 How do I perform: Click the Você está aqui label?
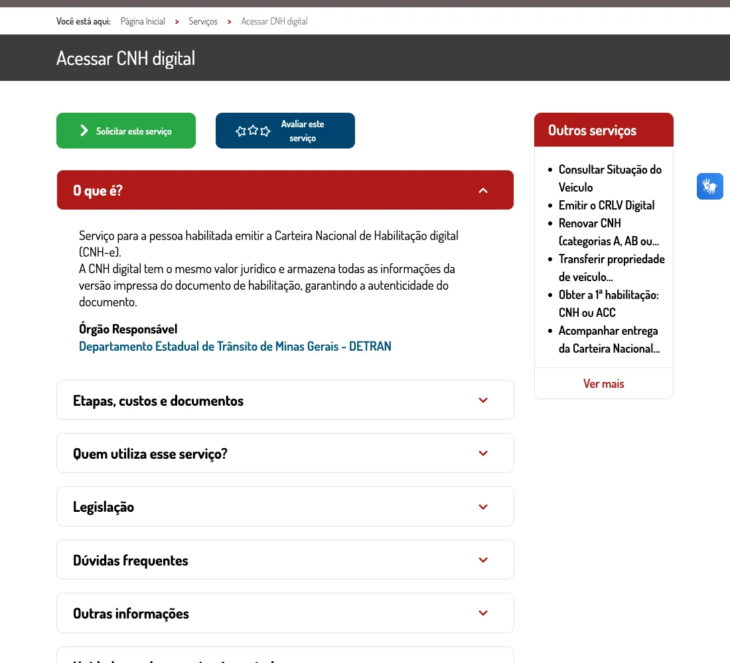tap(84, 21)
